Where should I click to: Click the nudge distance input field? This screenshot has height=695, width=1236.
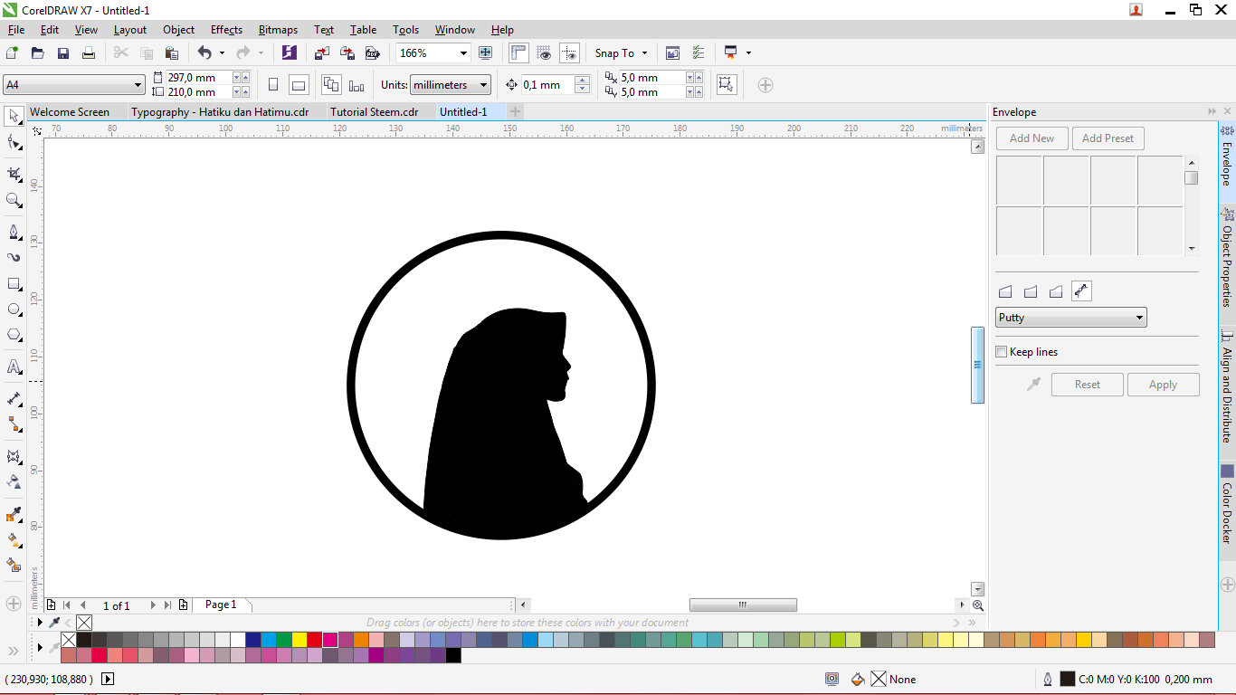547,85
